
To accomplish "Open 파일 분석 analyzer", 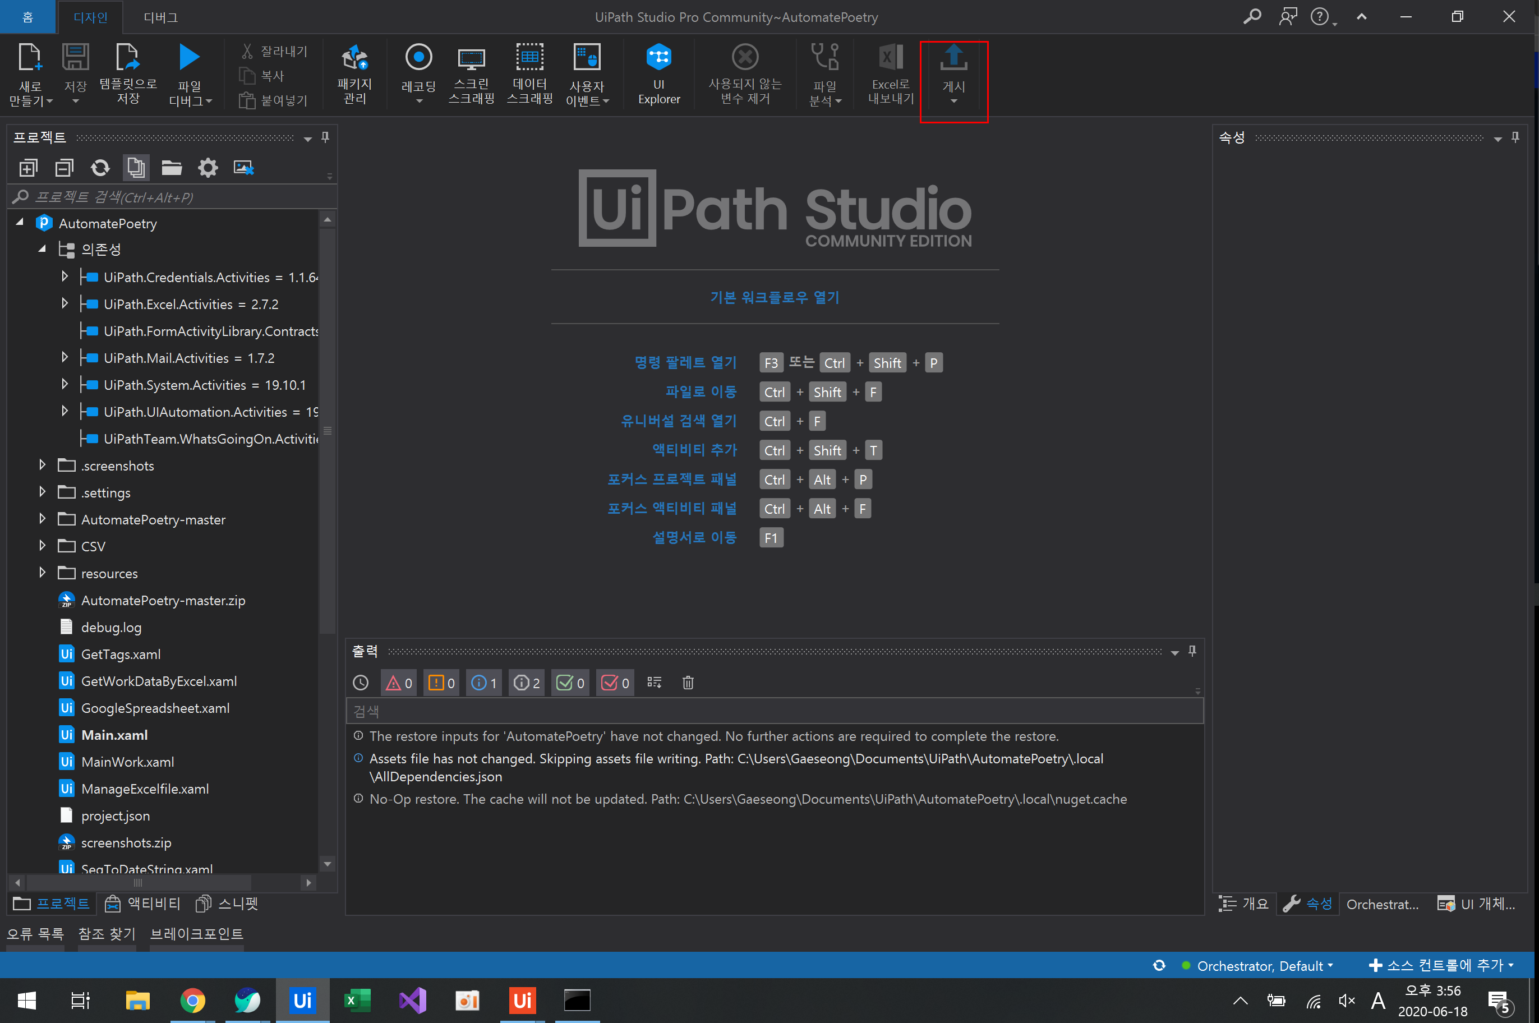I will coord(824,75).
